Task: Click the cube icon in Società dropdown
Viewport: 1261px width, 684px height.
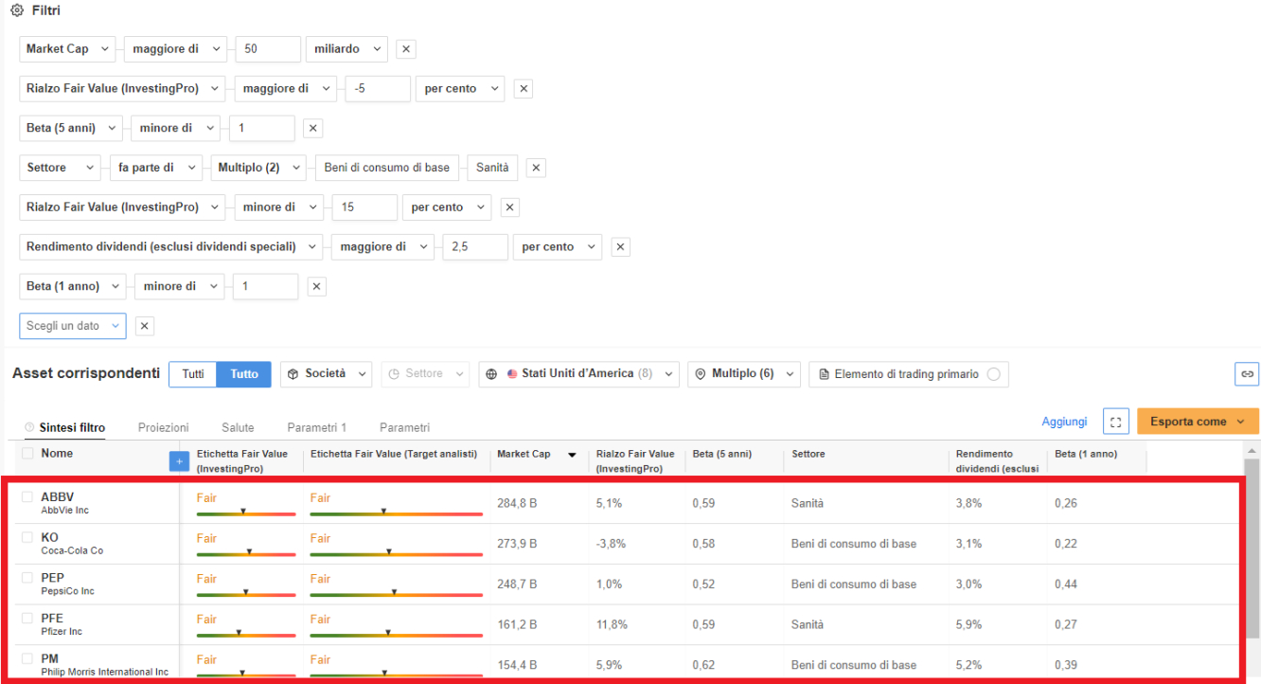Action: click(293, 374)
